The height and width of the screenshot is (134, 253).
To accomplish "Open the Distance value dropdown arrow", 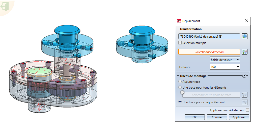I will [238, 67].
